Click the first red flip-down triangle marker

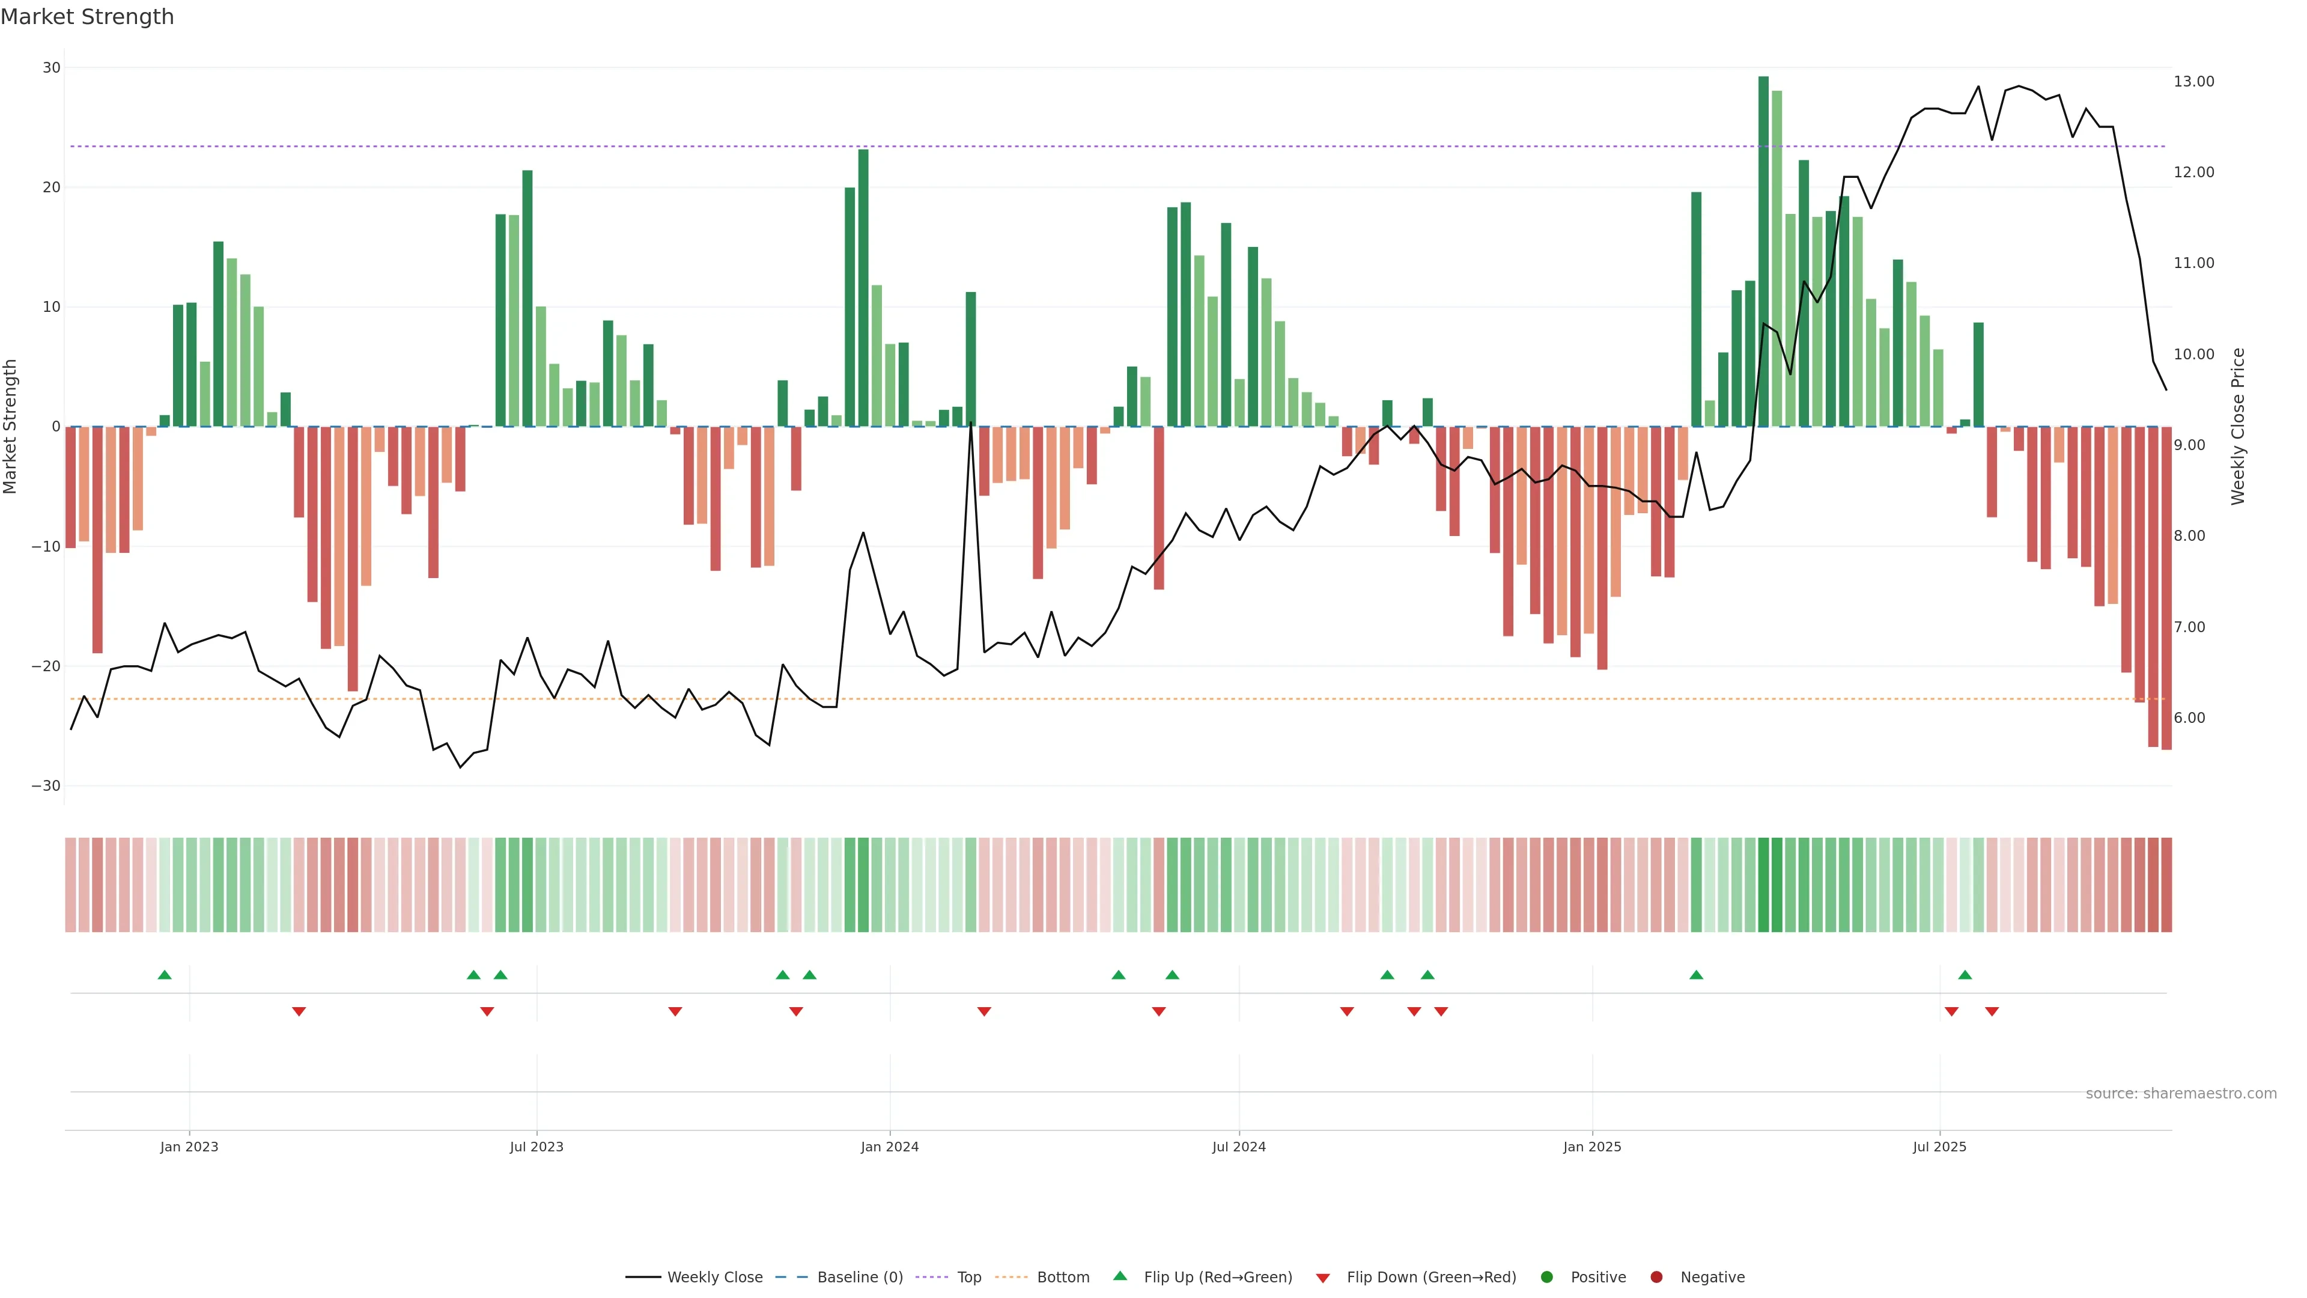coord(299,1011)
